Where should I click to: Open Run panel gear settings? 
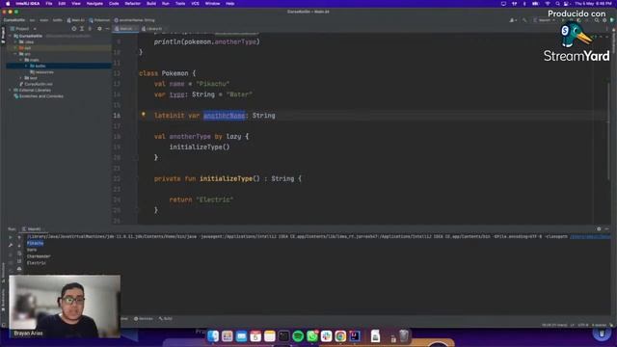pos(599,229)
